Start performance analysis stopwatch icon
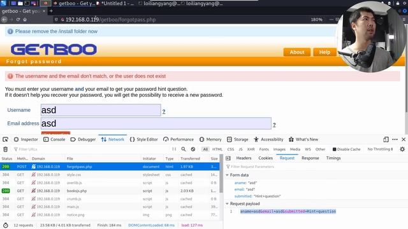This screenshot has width=408, height=229. 6,225
